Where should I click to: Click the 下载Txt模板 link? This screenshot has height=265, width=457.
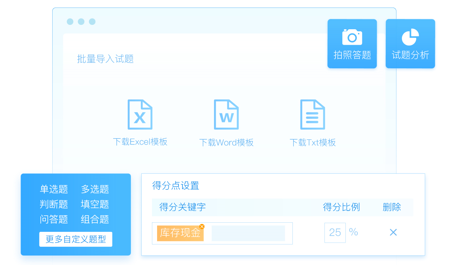click(313, 143)
